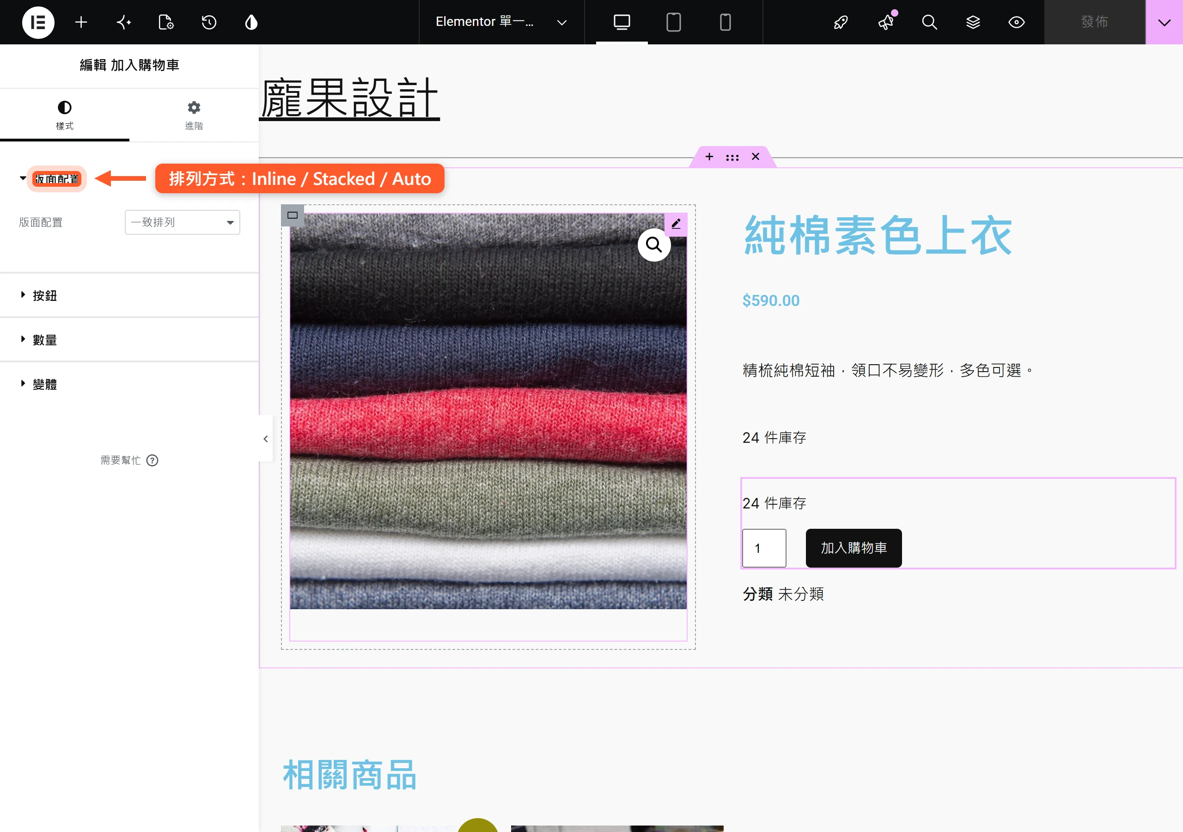The image size is (1183, 832).
Task: Switch to mobile responsive view
Action: click(725, 22)
